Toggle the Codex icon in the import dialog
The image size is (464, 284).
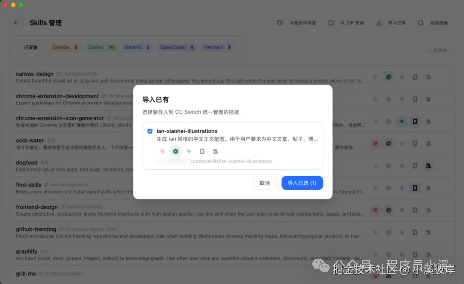[x=175, y=151]
